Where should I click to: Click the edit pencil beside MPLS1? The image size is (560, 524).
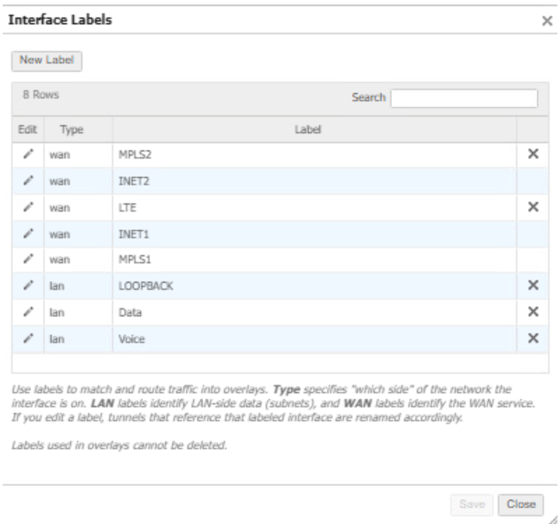(27, 260)
